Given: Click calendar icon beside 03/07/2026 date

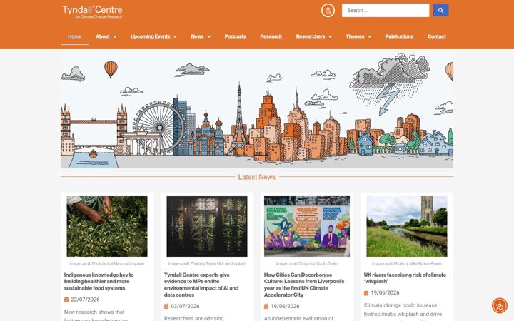Looking at the screenshot, I should 166,306.
